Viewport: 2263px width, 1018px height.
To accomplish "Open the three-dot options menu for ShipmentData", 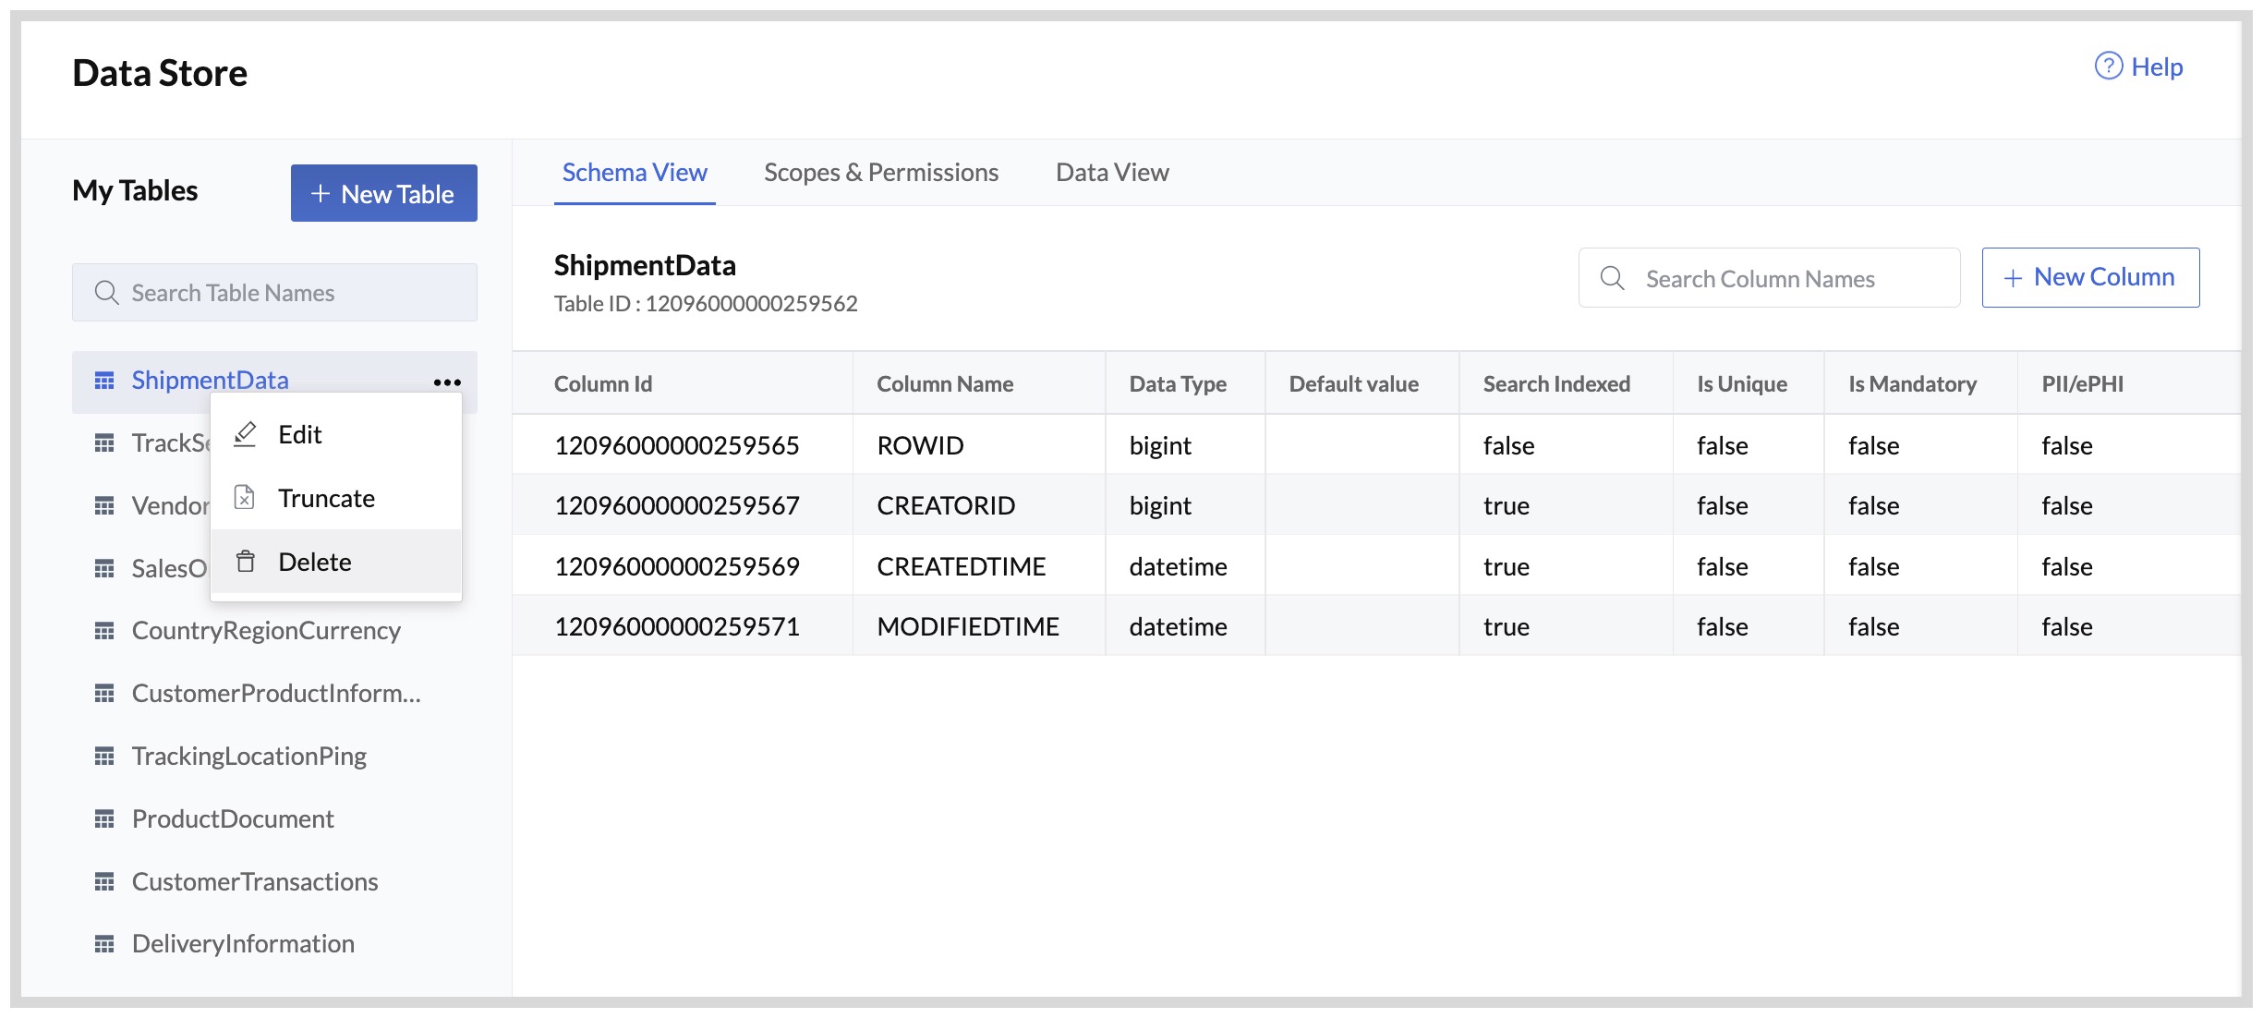I will (446, 380).
